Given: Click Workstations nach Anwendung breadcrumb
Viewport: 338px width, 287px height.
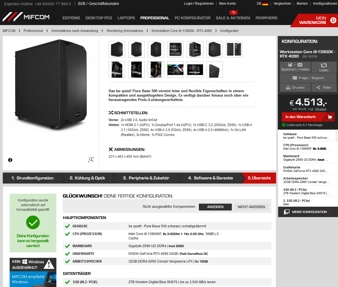Looking at the screenshot, I should point(75,31).
